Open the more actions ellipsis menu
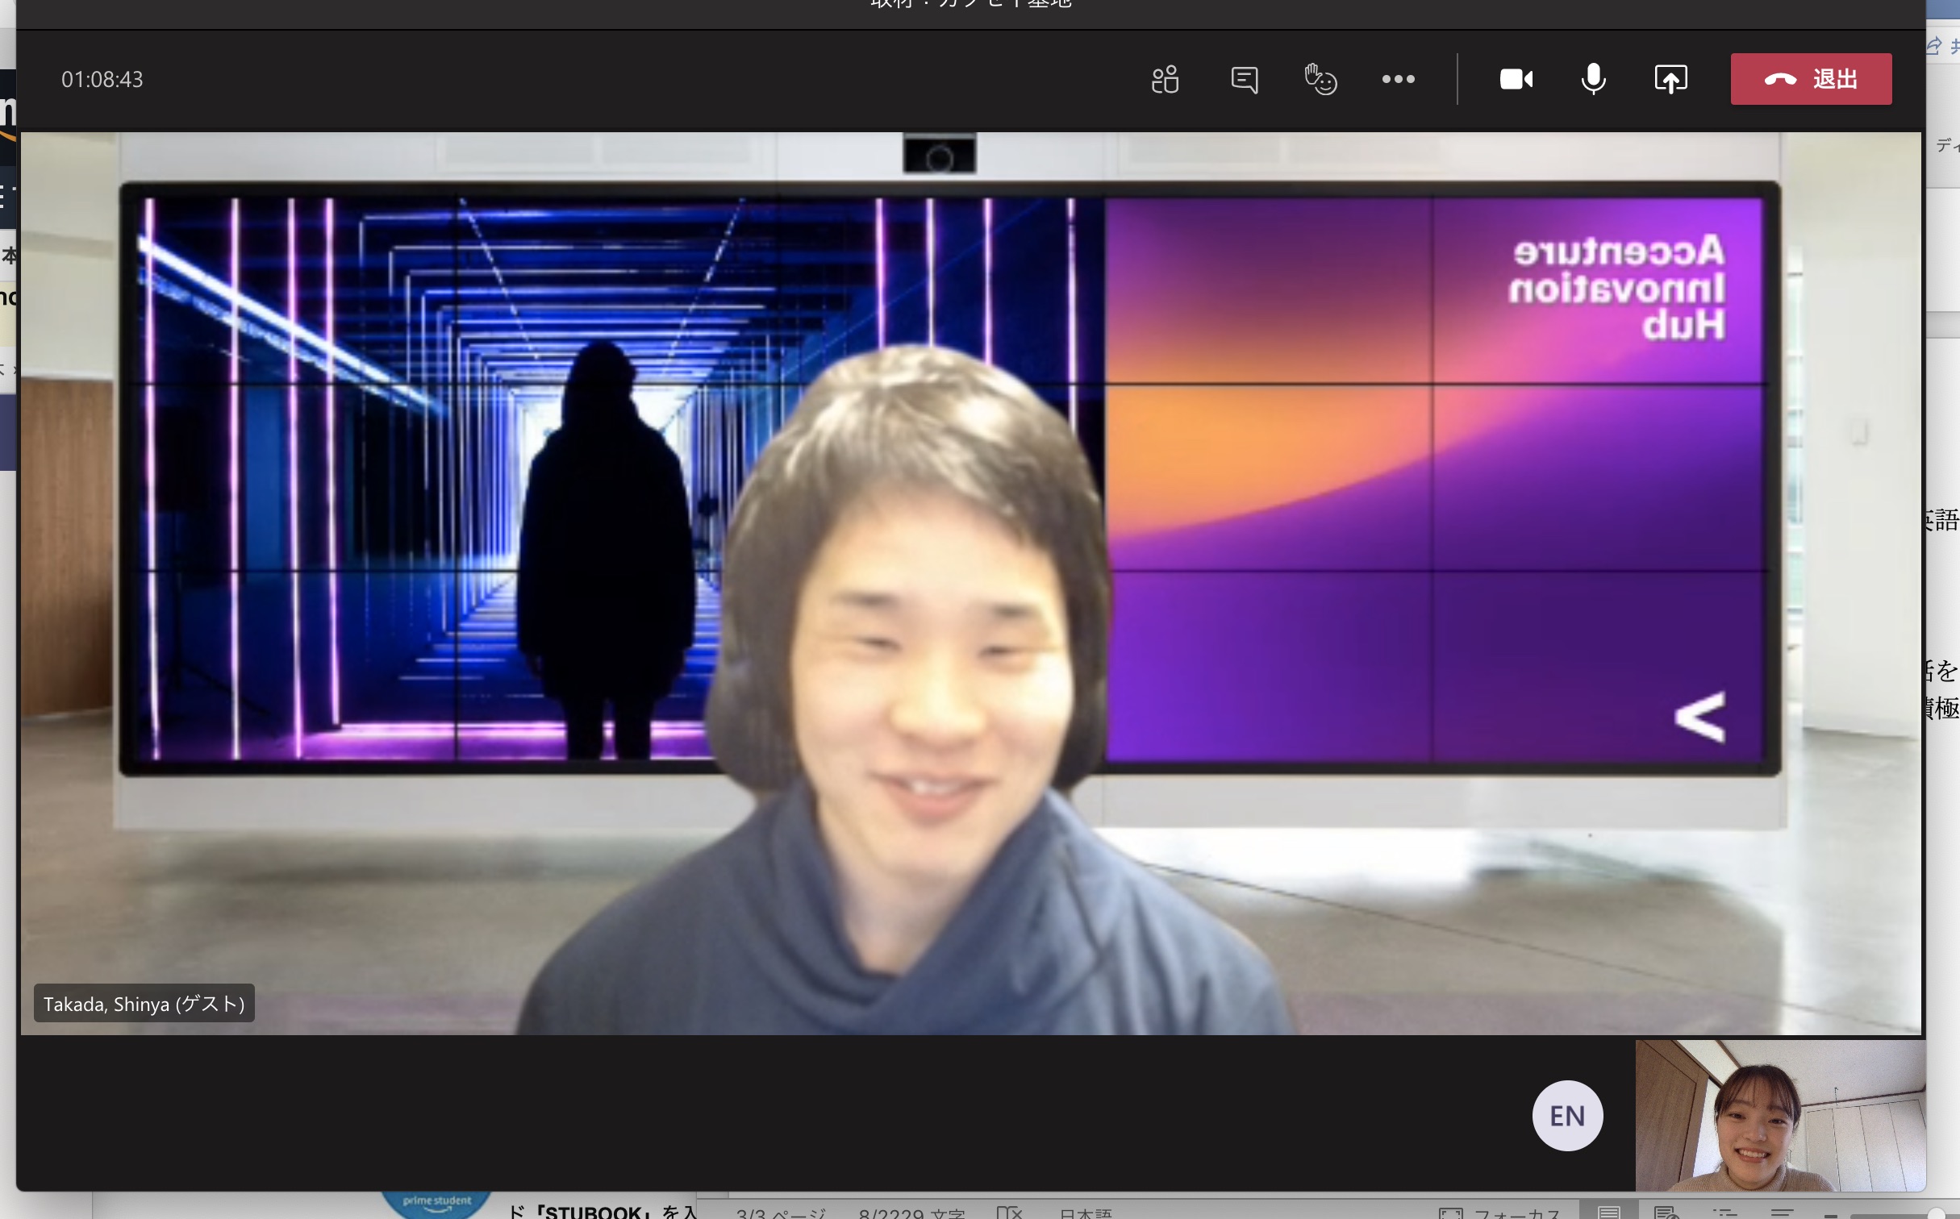1960x1219 pixels. pyautogui.click(x=1398, y=79)
